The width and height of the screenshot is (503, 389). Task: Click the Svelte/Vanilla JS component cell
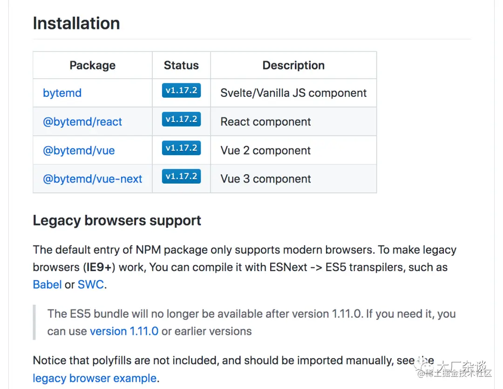coord(293,93)
